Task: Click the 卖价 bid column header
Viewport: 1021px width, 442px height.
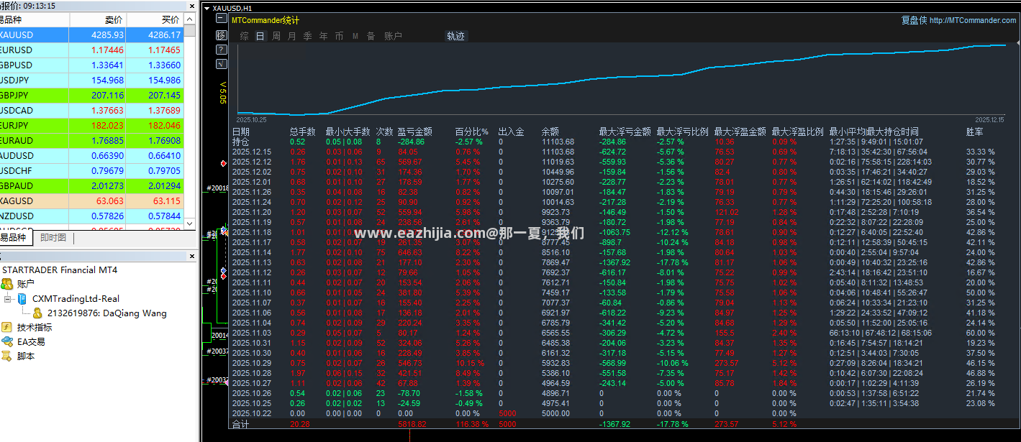Action: click(x=97, y=19)
